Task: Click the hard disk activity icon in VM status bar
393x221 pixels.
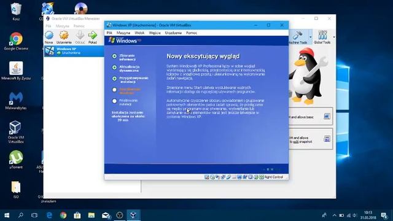Action: (x=206, y=177)
